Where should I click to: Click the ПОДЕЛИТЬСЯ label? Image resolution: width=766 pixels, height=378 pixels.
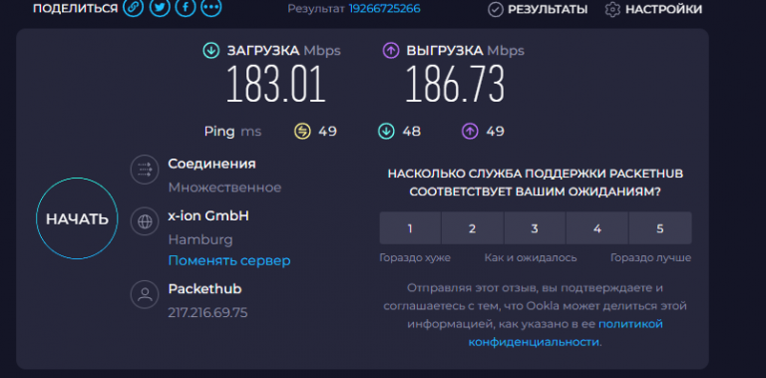tap(75, 9)
